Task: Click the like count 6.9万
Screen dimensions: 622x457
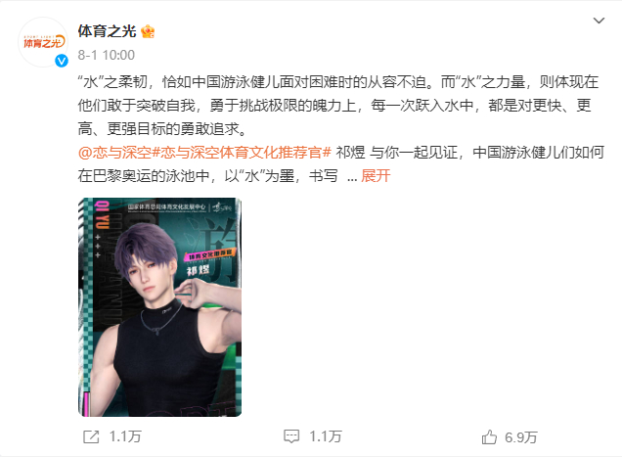Action: tap(521, 437)
